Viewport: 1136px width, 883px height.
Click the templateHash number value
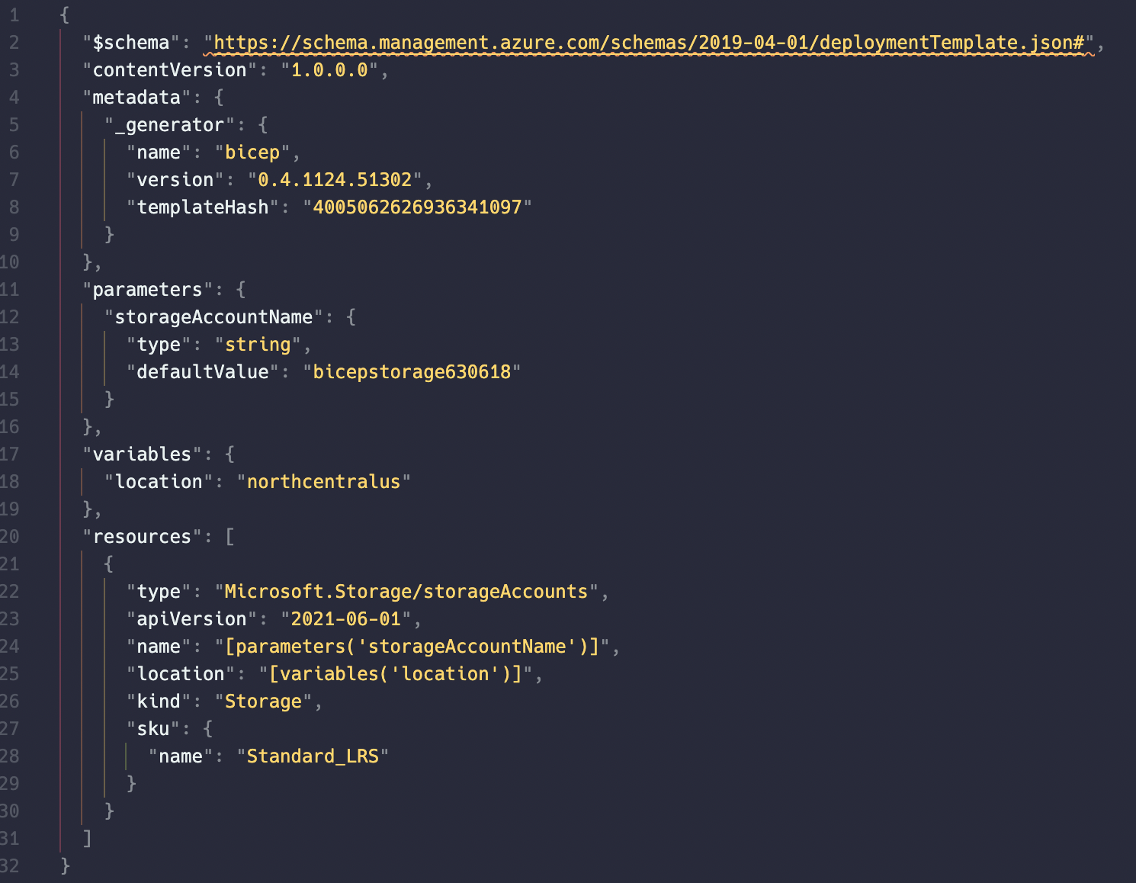click(417, 207)
